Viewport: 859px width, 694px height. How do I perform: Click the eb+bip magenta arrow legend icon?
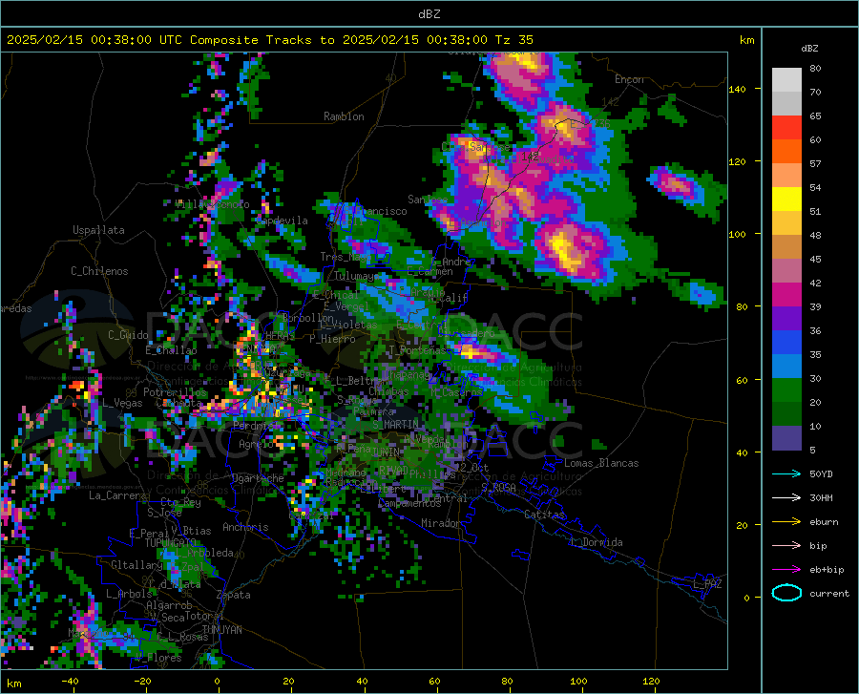coord(786,569)
